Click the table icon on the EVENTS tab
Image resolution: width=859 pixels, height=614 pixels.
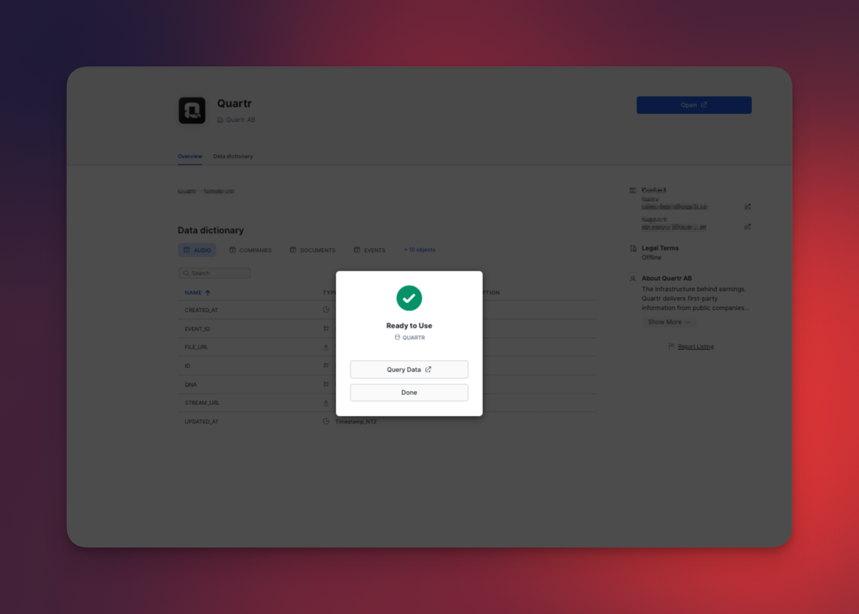tap(356, 249)
